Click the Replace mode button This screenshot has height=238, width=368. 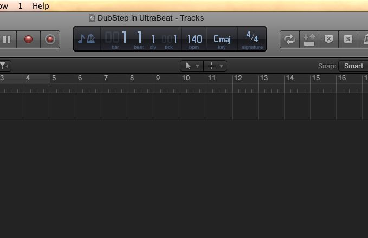pyautogui.click(x=309, y=40)
